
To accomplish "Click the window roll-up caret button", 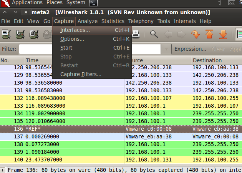I will point(5,12).
